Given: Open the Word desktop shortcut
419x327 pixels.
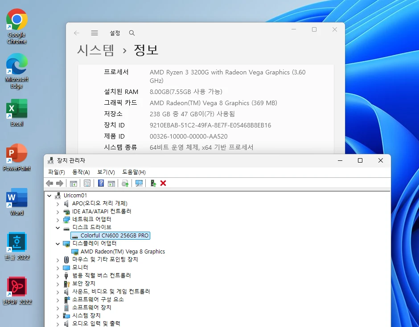Looking at the screenshot, I should click(x=16, y=202).
